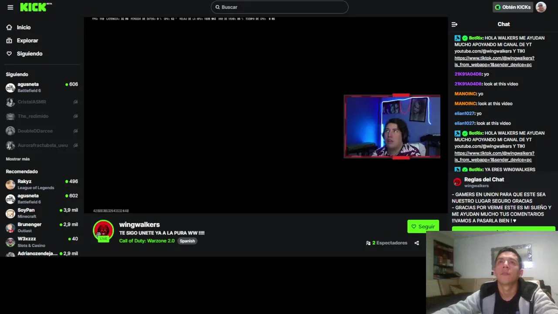The image size is (558, 314).
Task: Collapse chat with the panel icon
Action: click(x=454, y=24)
